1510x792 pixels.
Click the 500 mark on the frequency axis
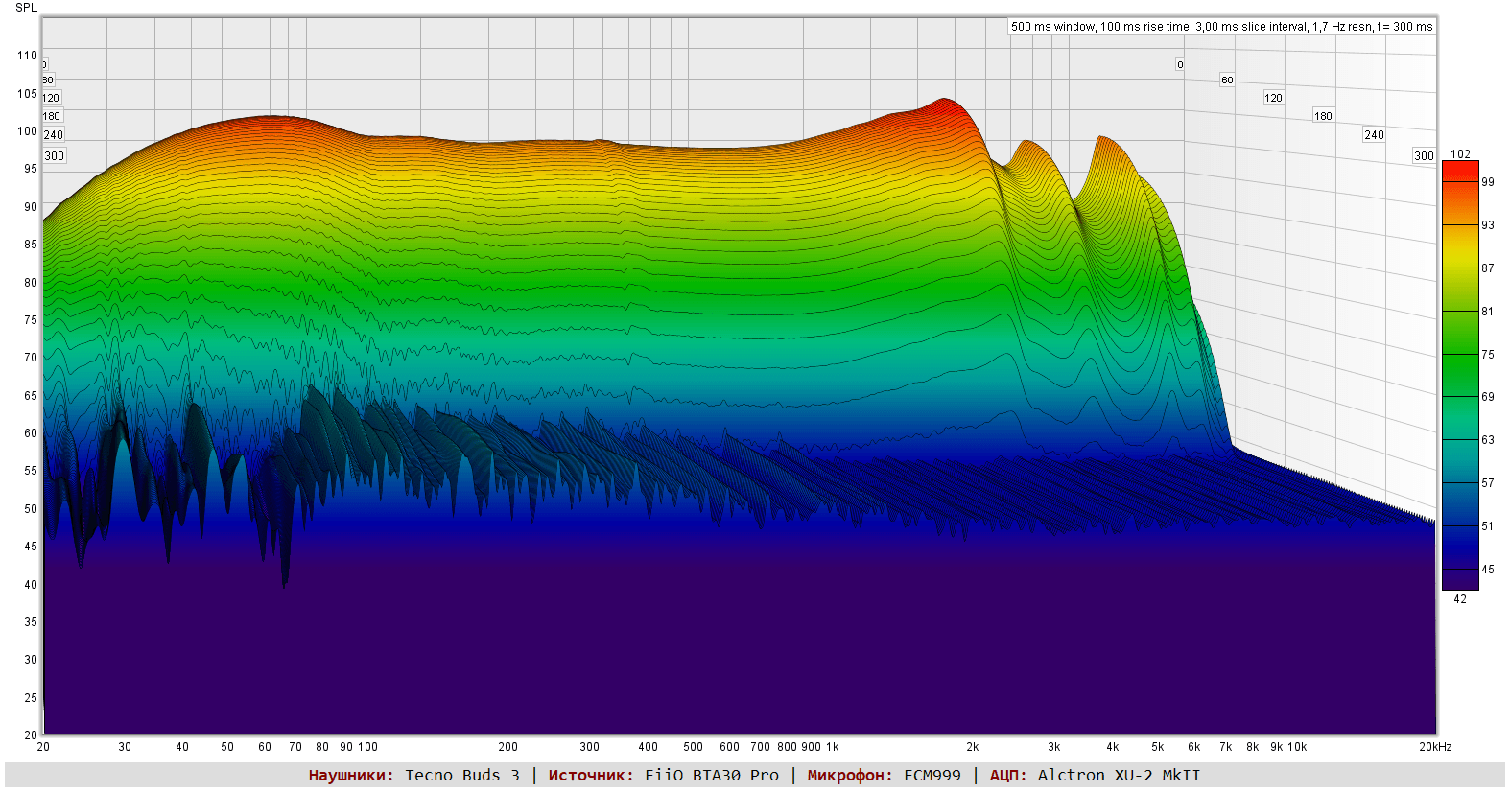(x=693, y=747)
